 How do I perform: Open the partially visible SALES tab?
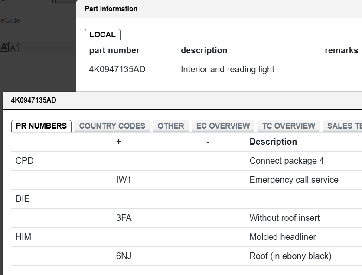pos(342,126)
